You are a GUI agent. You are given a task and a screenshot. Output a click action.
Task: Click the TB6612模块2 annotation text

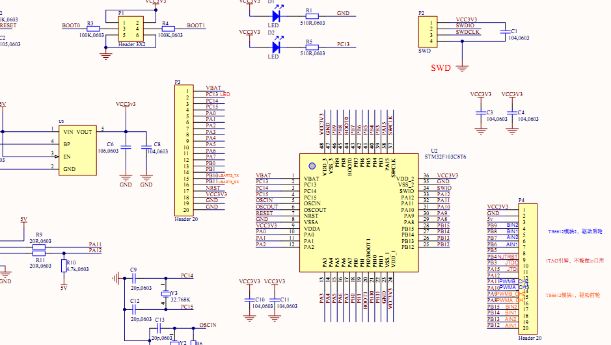pyautogui.click(x=575, y=231)
